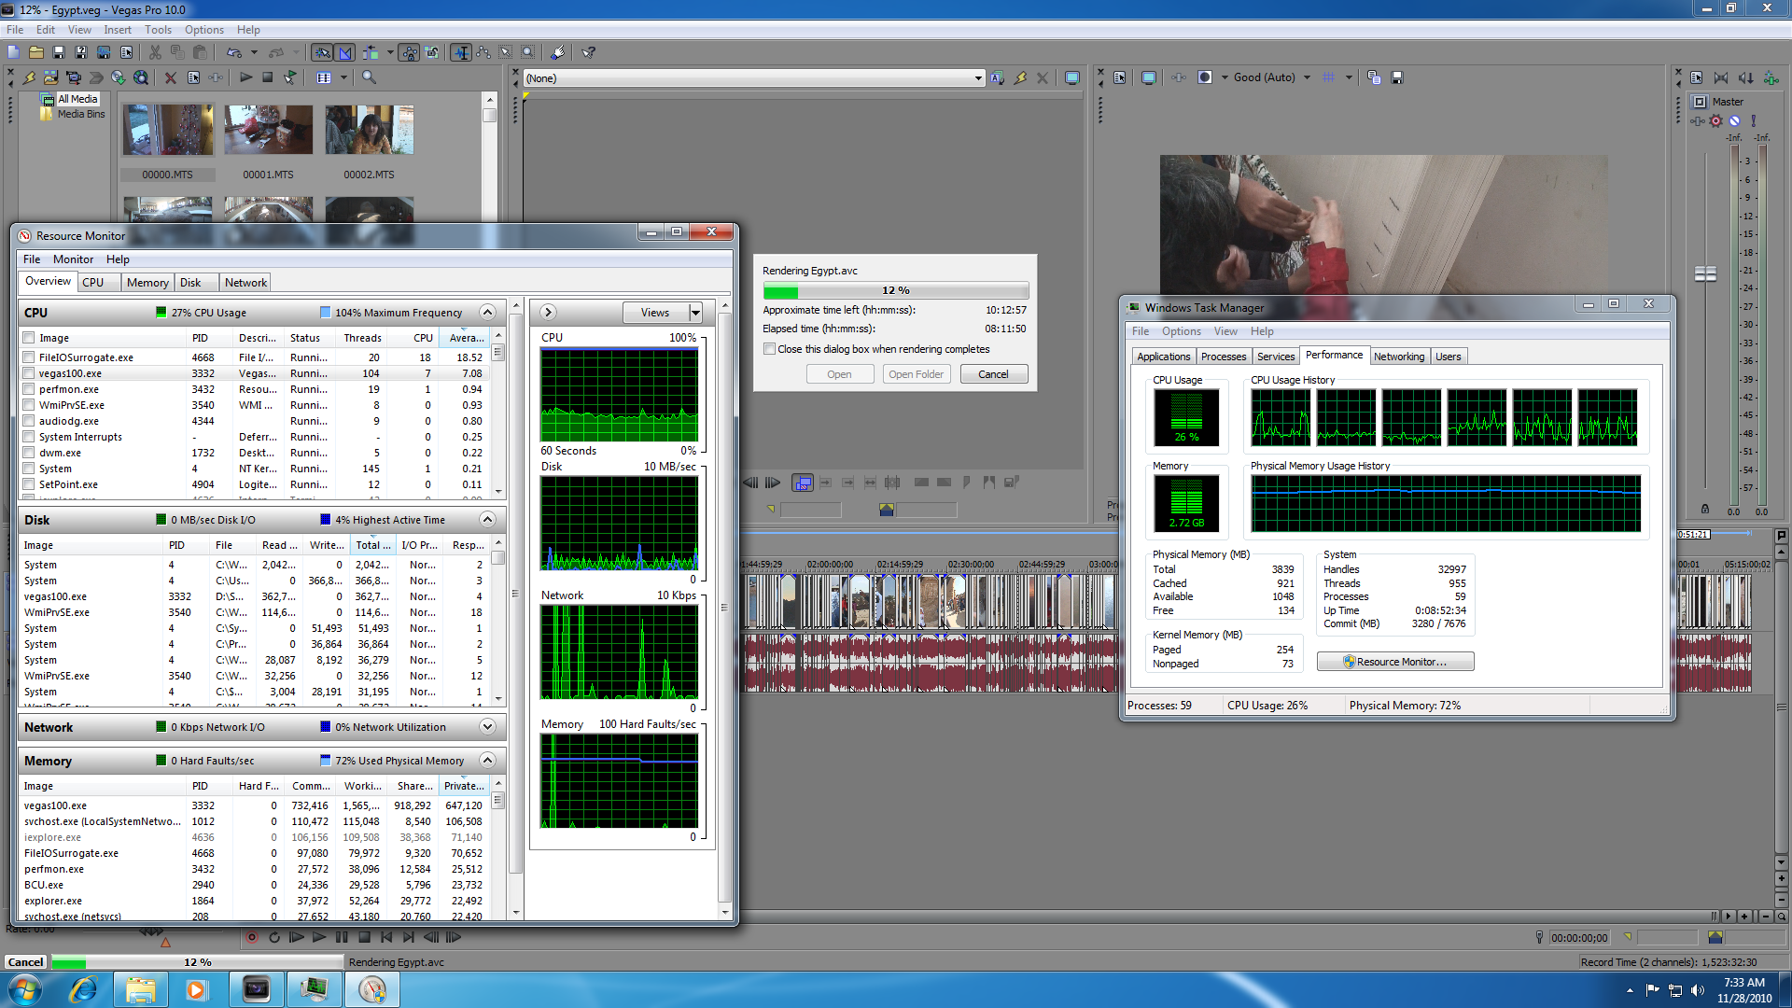The height and width of the screenshot is (1008, 1792).
Task: Click the Copy Snapshot to Clipboard icon
Action: tap(1374, 77)
